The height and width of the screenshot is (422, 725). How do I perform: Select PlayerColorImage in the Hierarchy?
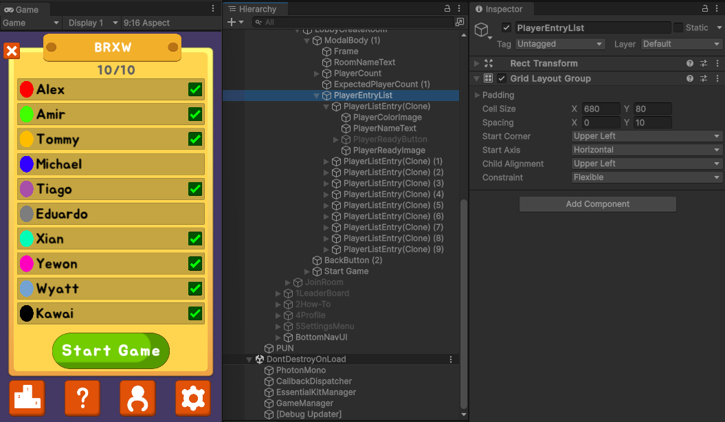387,118
